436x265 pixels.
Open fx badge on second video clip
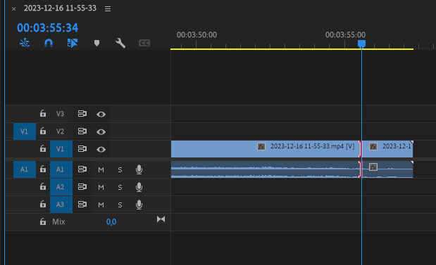373,146
